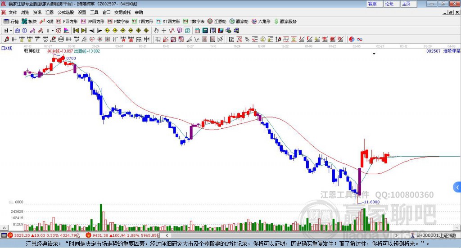461x248 pixels.
Task: Open the 江恩 menu
Action: [x=50, y=12]
